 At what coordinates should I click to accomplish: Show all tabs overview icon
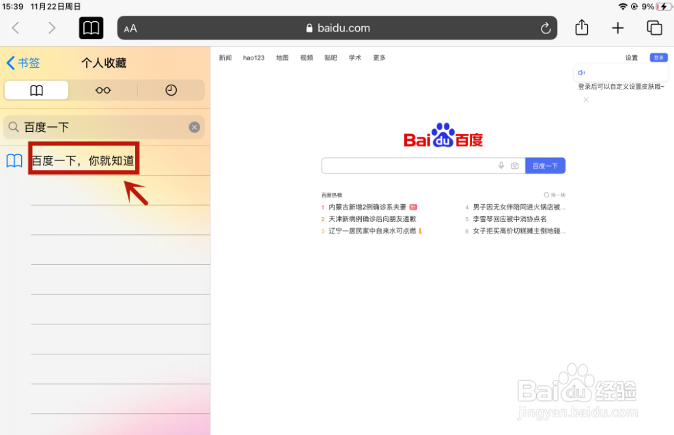(654, 28)
